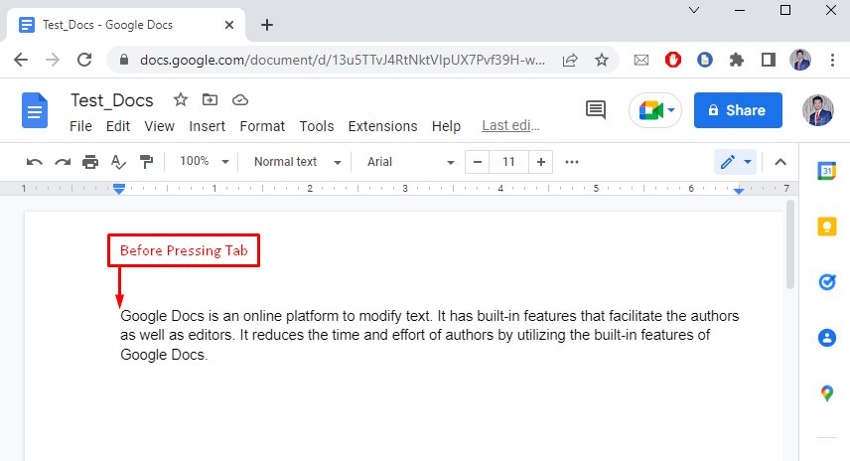The image size is (850, 461).
Task: Close the Test_Docs browser tab
Action: (229, 25)
